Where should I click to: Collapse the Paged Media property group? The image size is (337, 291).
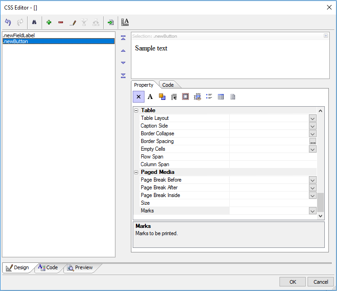pos(136,173)
